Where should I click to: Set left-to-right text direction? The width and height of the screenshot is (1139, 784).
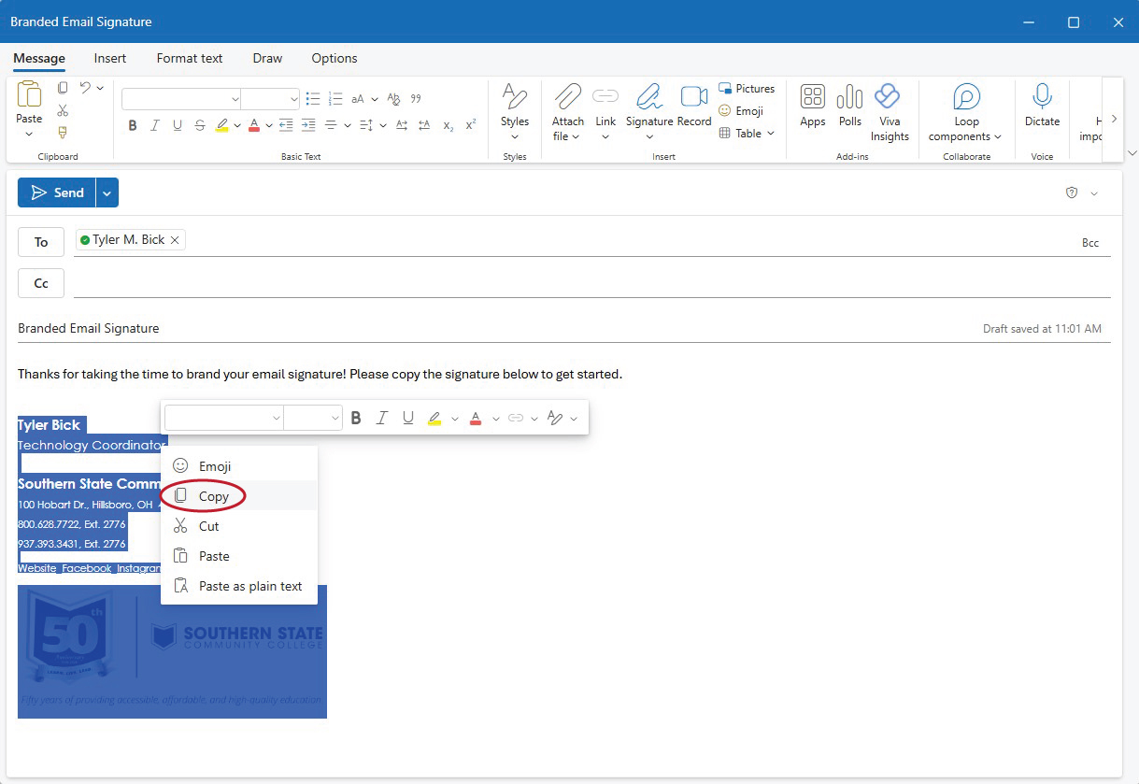402,125
